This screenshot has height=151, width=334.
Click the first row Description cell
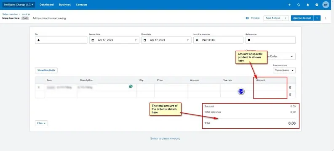(x=107, y=87)
